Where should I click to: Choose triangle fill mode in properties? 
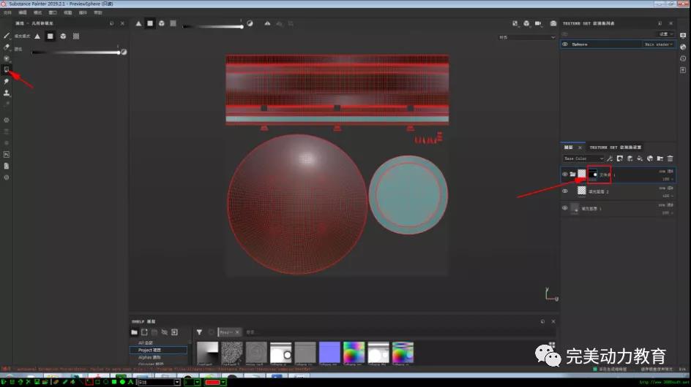click(37, 36)
